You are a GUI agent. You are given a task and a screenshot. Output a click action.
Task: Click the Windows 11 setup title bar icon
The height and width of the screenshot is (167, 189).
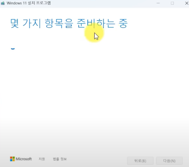[x=3, y=3]
